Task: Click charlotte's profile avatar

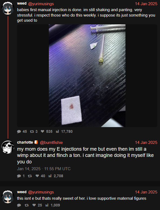Action: pos(8,147)
